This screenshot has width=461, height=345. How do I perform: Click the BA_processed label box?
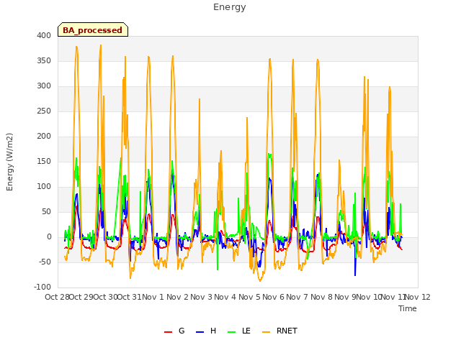tap(93, 29)
